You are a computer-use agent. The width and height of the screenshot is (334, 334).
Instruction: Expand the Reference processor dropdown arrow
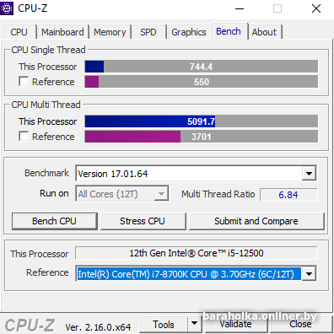(x=309, y=273)
